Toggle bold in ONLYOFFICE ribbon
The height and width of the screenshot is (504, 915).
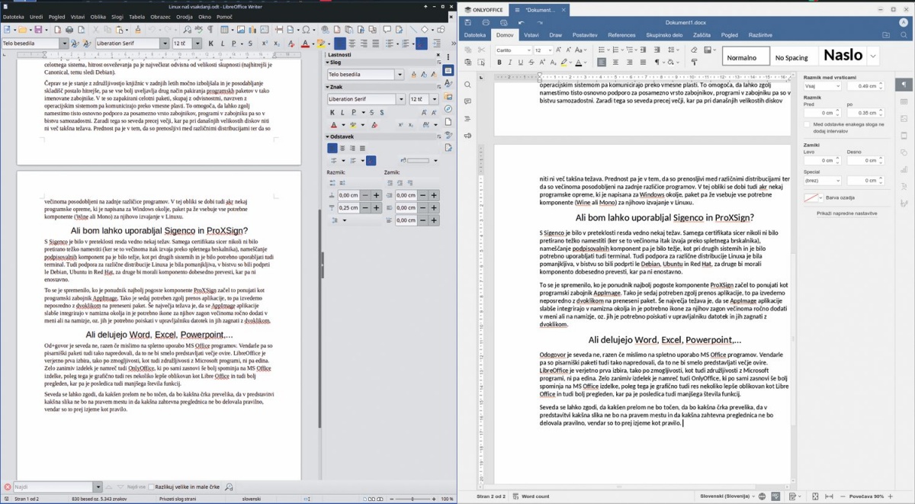pos(499,63)
